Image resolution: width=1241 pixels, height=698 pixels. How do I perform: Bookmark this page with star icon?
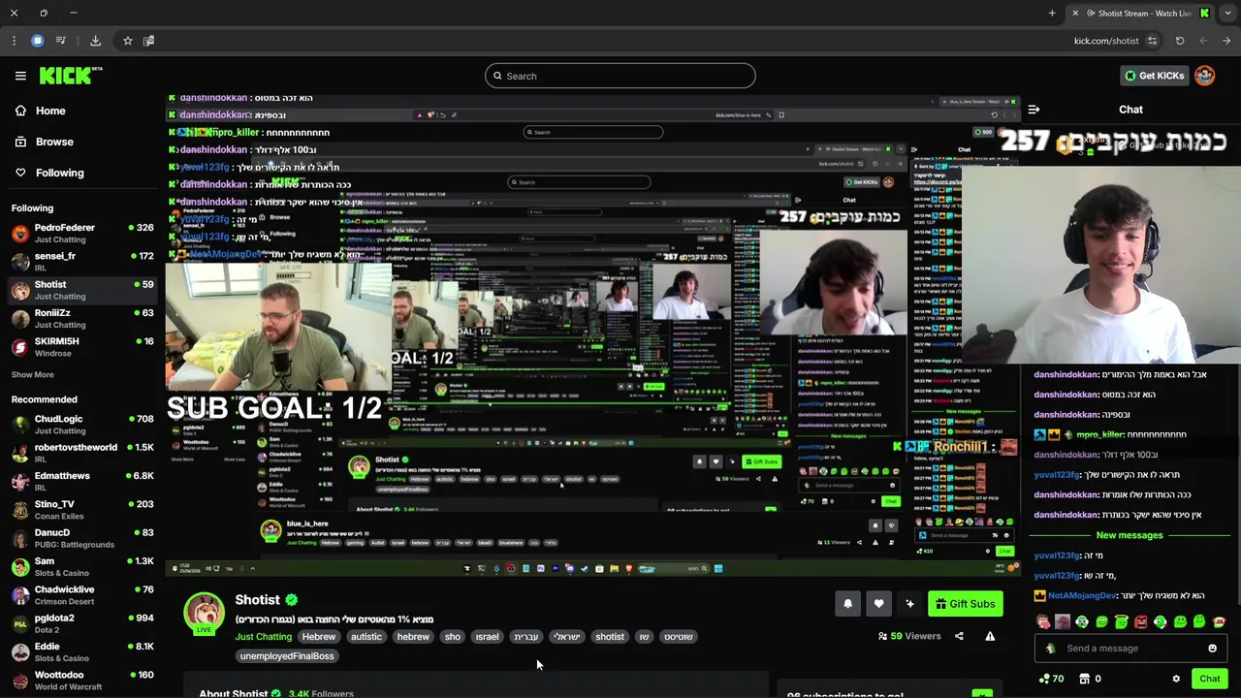click(127, 41)
